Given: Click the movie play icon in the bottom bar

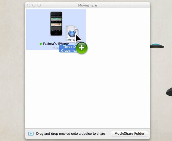Looking at the screenshot, I should click(31, 133).
